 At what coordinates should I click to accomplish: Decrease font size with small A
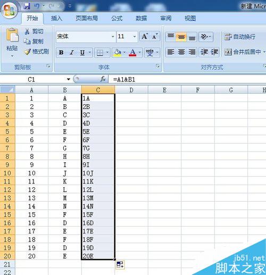tap(155, 36)
